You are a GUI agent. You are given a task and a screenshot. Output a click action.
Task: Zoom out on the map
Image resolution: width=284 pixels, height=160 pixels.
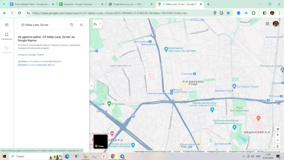pos(278,140)
